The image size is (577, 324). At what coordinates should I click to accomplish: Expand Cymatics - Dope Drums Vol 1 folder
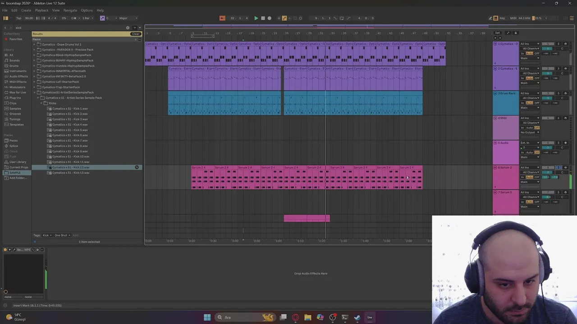34,45
